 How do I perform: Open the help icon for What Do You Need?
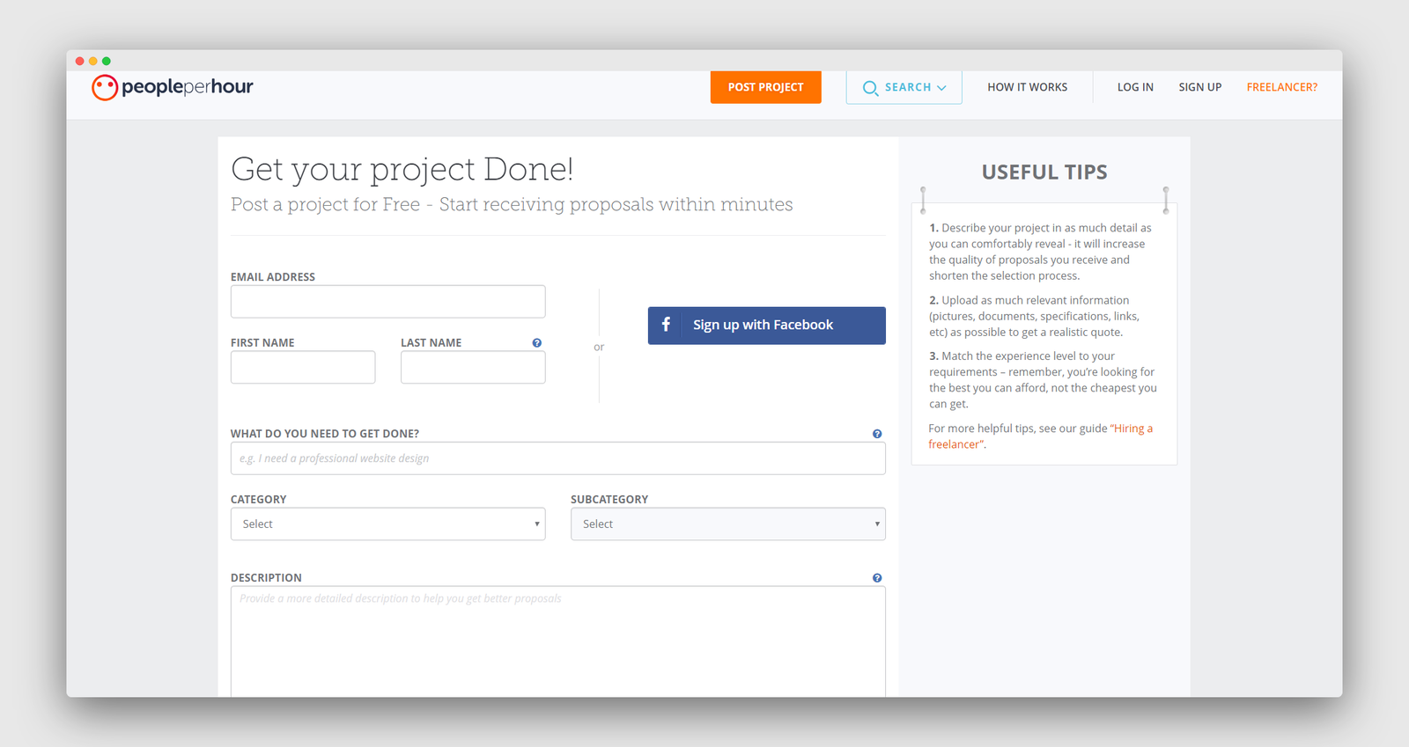[877, 434]
